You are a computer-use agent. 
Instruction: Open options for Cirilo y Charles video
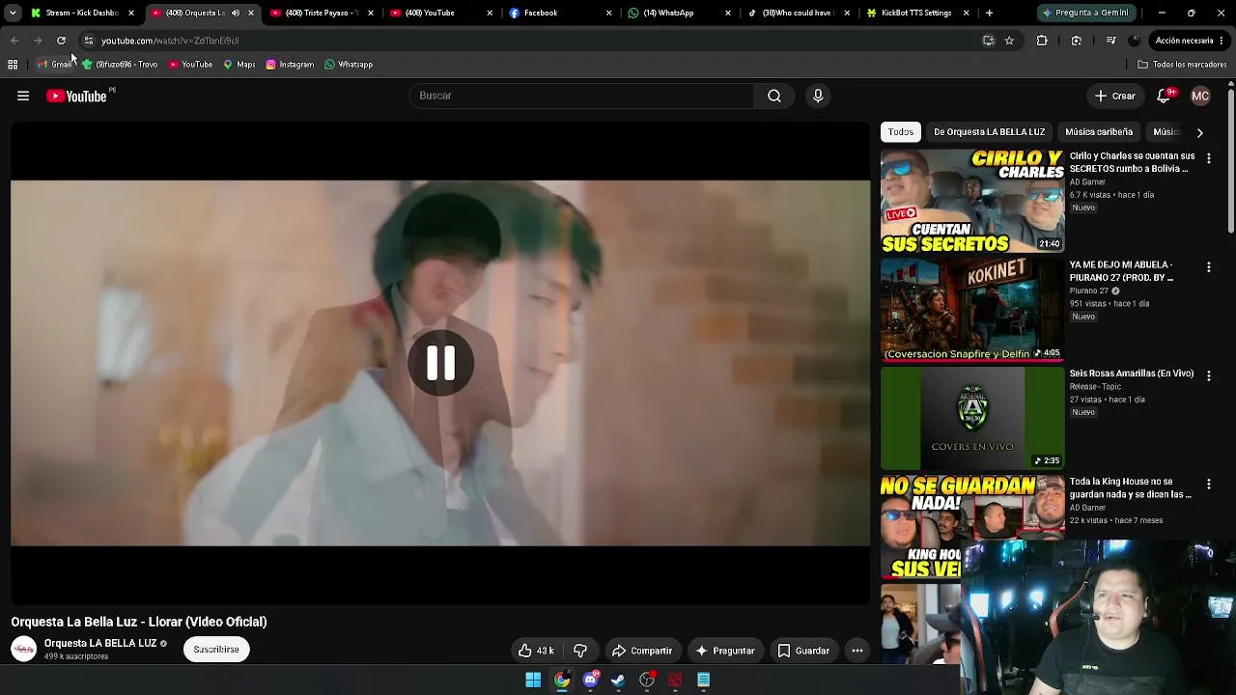[1208, 158]
